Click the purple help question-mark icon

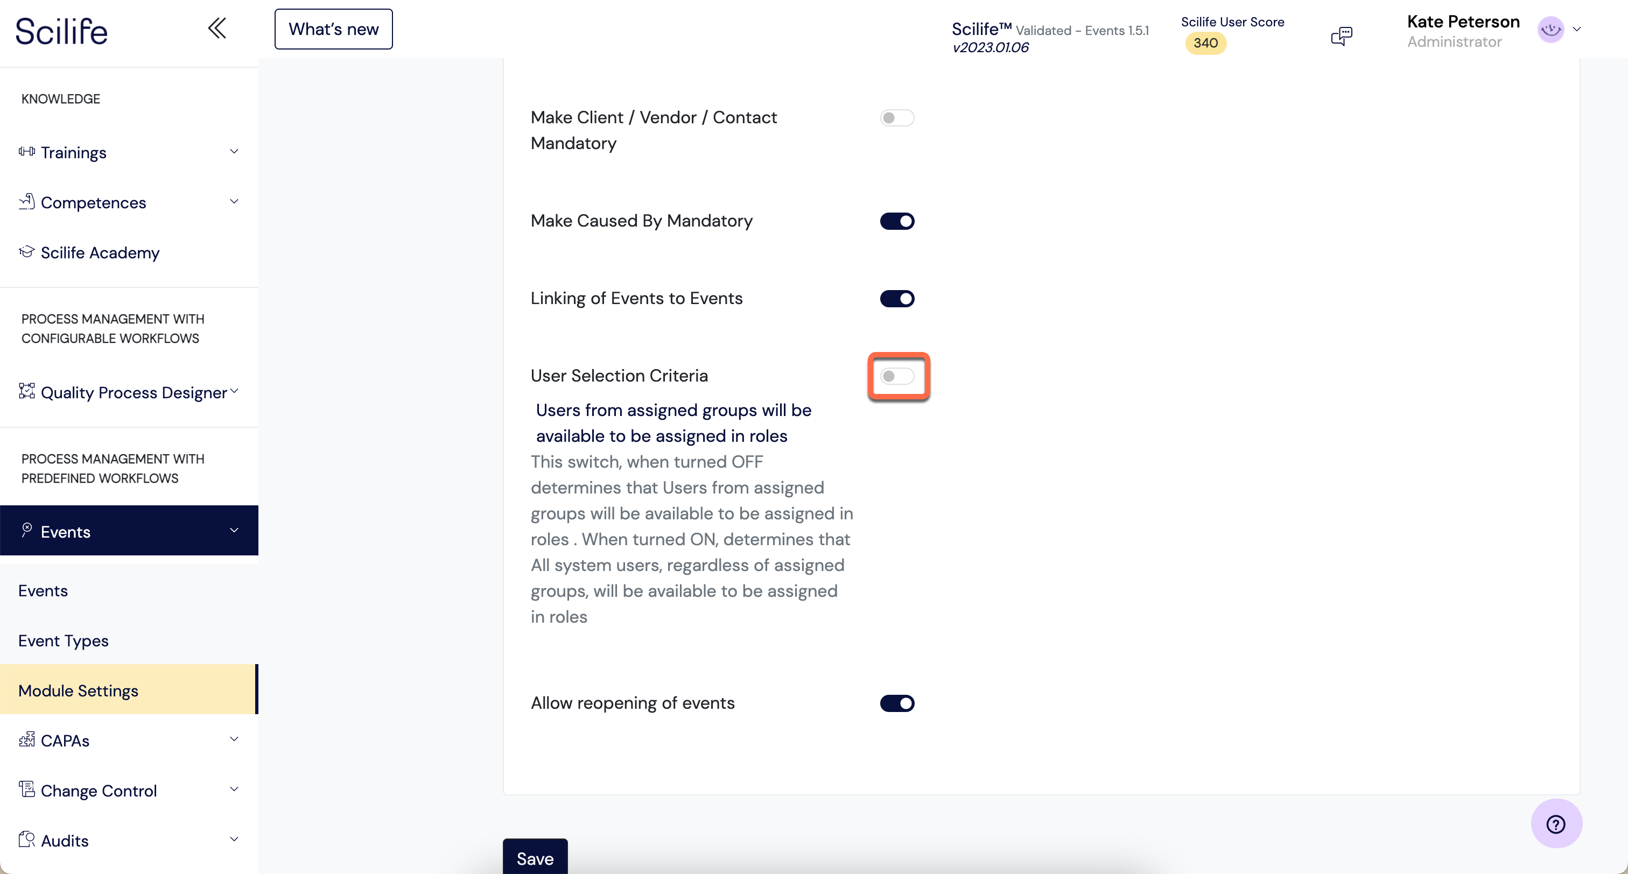1556,824
